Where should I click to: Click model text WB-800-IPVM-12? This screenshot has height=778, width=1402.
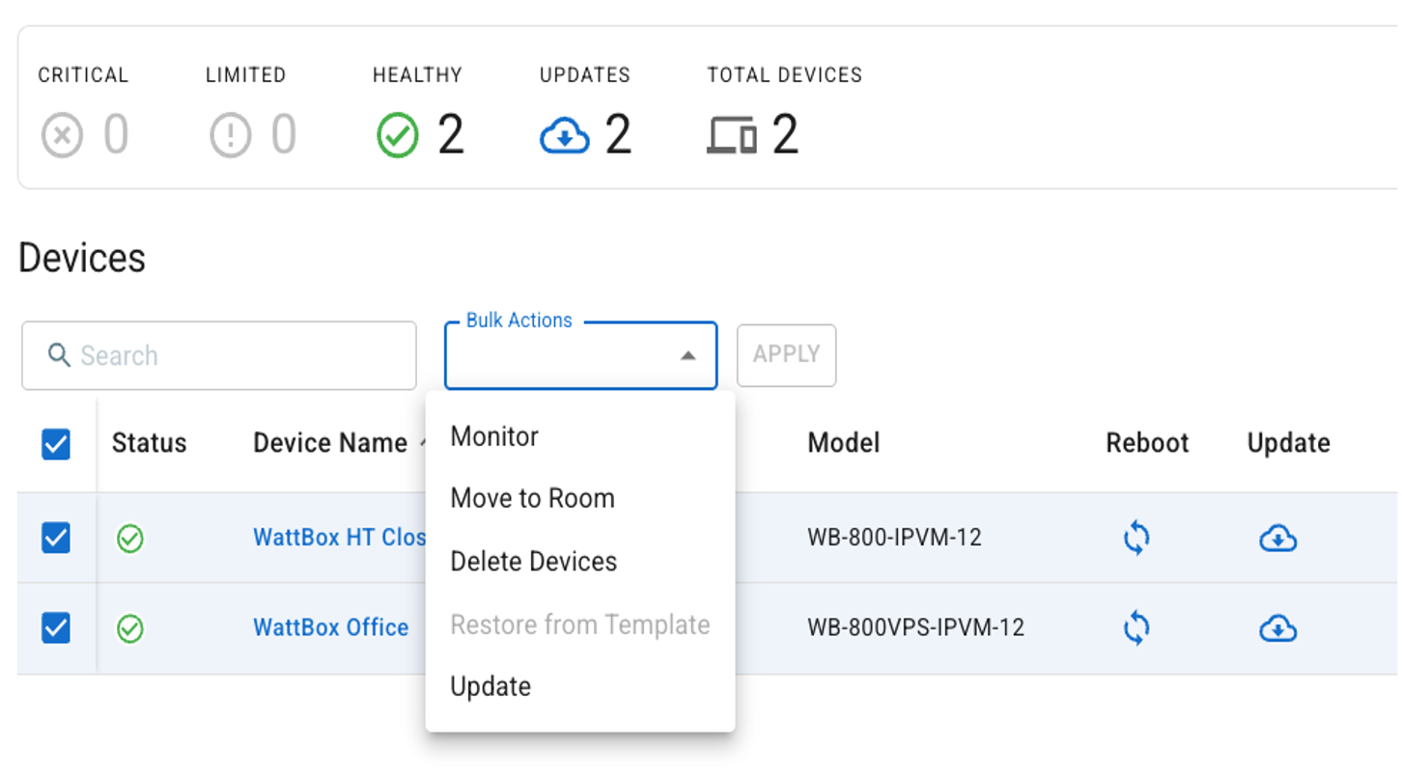pyautogui.click(x=894, y=538)
